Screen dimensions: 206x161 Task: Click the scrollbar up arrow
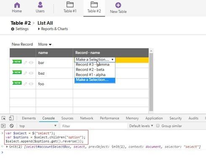click(x=151, y=51)
